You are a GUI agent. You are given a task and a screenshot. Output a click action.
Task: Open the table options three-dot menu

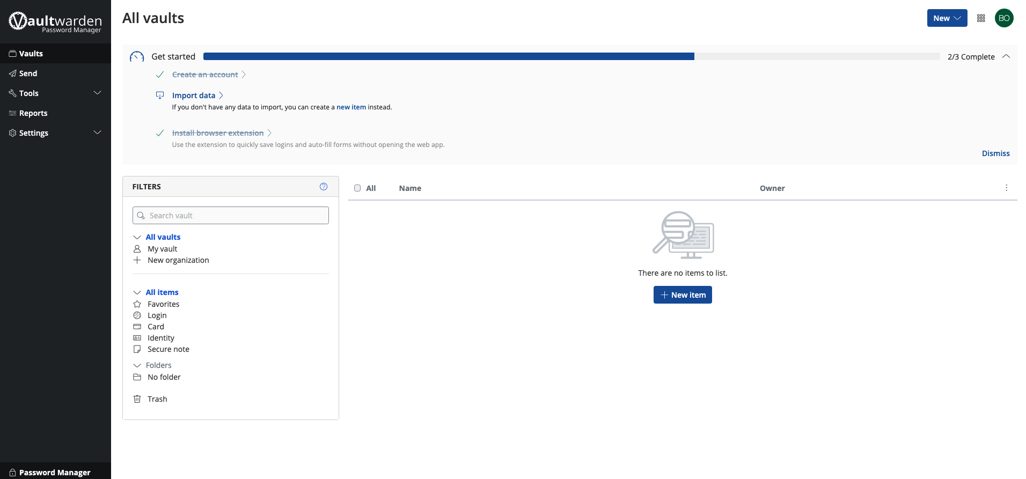(1006, 188)
